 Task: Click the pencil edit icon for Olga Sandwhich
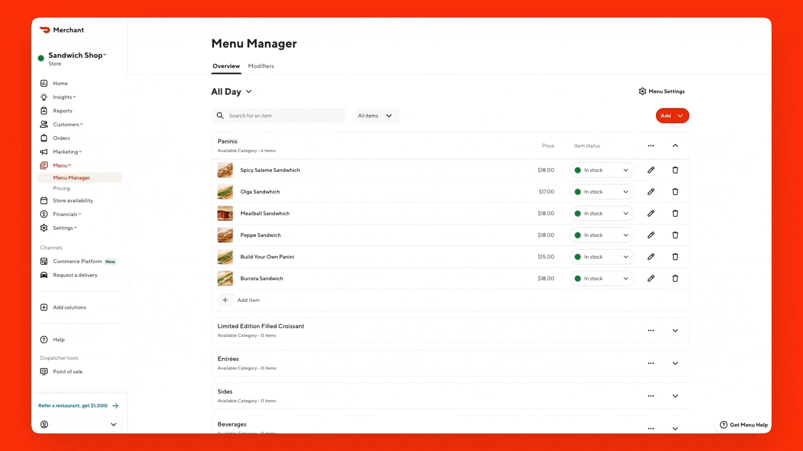pyautogui.click(x=651, y=192)
